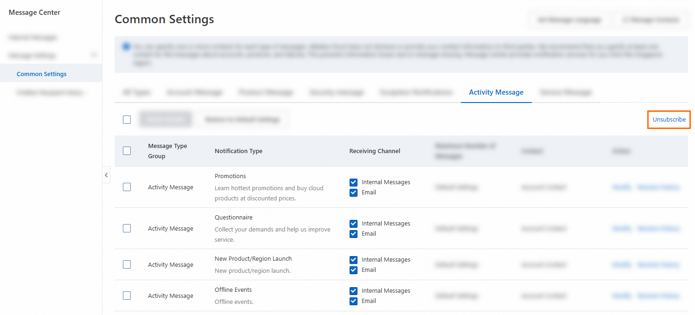The image size is (695, 315).
Task: Uncheck Email for Promotions
Action: pyautogui.click(x=354, y=193)
